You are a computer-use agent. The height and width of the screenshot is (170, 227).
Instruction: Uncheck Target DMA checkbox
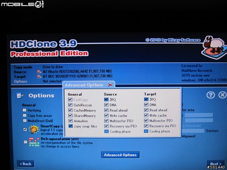click(146, 104)
